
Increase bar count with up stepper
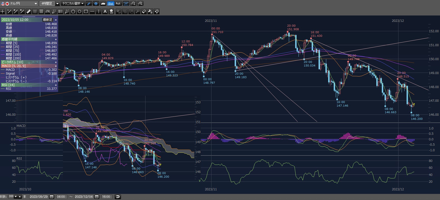pos(20,197)
